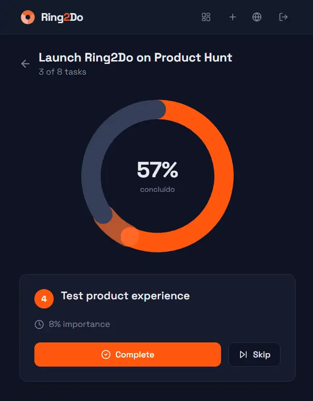Open the globe language selector
Screen dimensions: 313x401
click(x=257, y=17)
